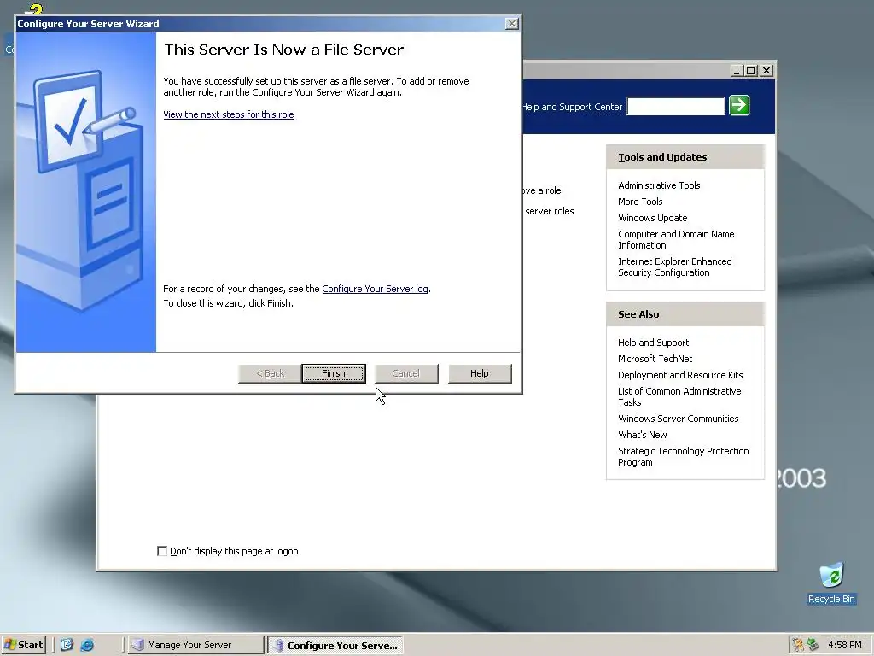Click the disabled Cancel button

pyautogui.click(x=405, y=373)
